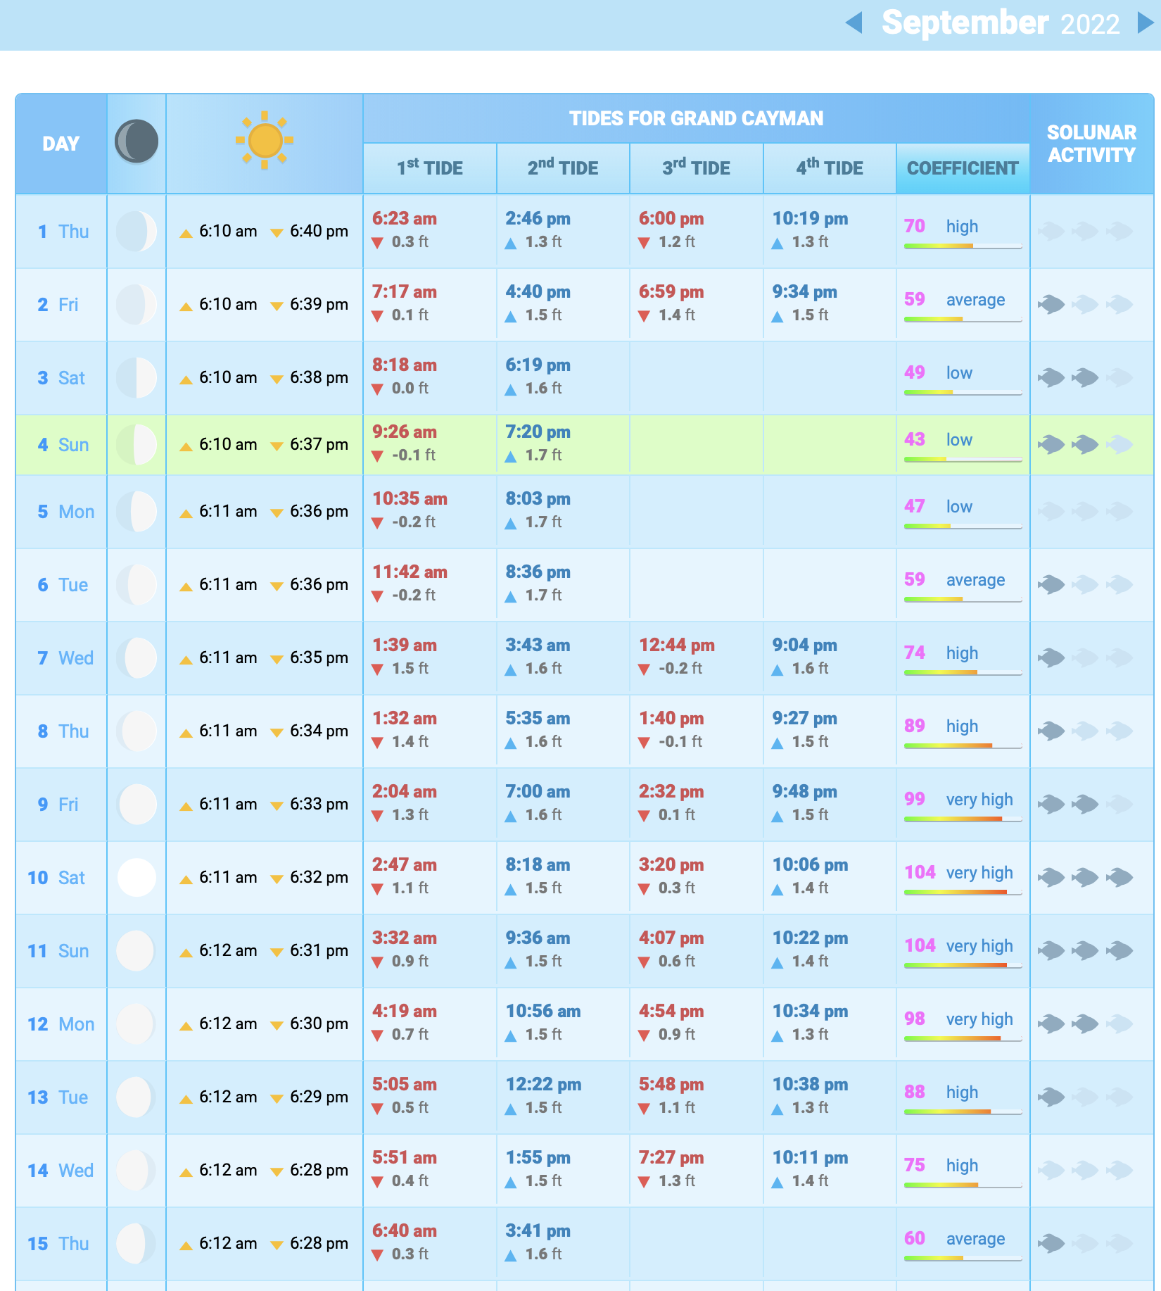Click solunar fish icons for September 11
1161x1291 pixels.
click(x=1084, y=950)
